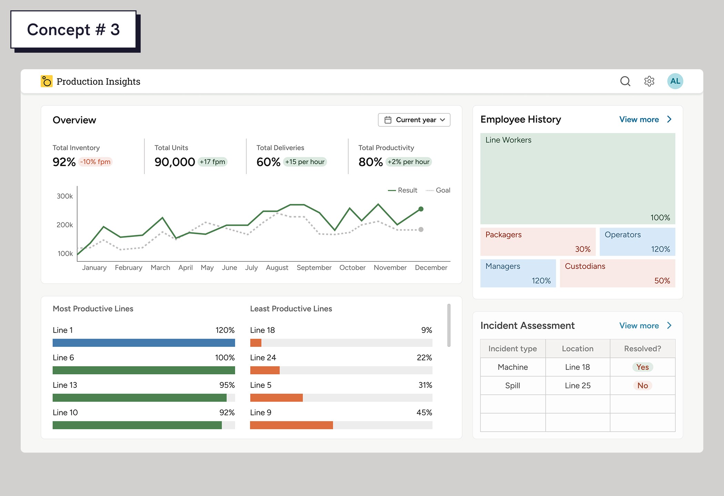This screenshot has height=496, width=724.
Task: Click arrow next to Employee History View more
Action: point(669,119)
